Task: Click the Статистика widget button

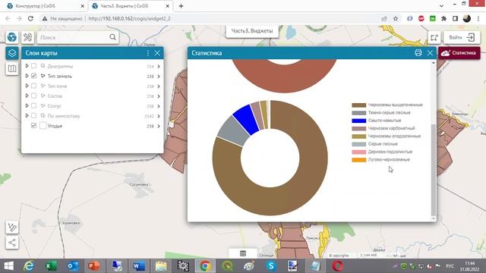Action: (x=459, y=53)
